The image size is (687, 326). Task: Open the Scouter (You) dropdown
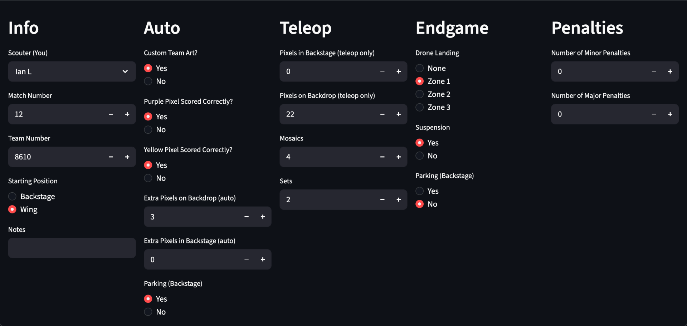pos(72,71)
